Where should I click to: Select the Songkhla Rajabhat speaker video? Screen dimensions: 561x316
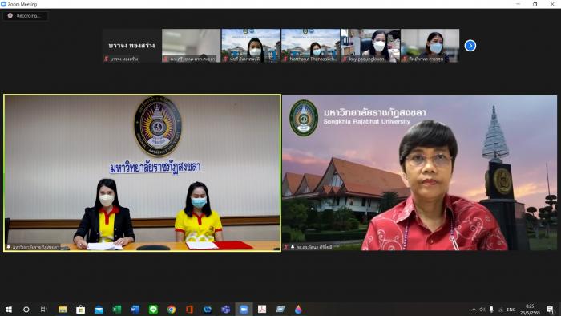tap(419, 173)
